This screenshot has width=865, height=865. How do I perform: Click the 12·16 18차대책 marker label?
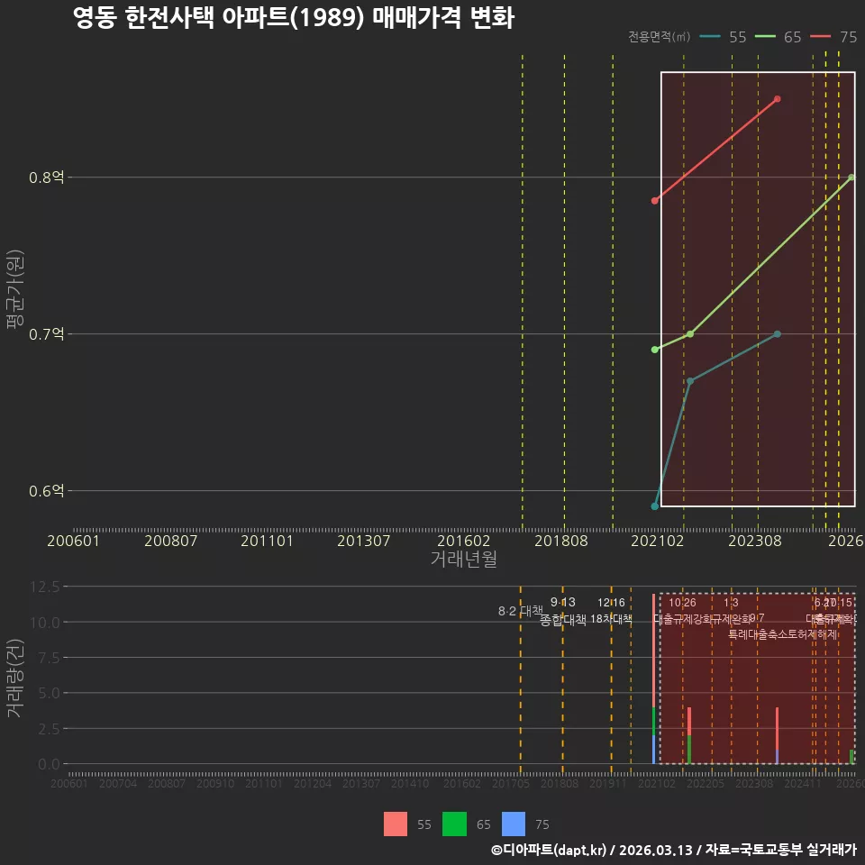pyautogui.click(x=611, y=611)
